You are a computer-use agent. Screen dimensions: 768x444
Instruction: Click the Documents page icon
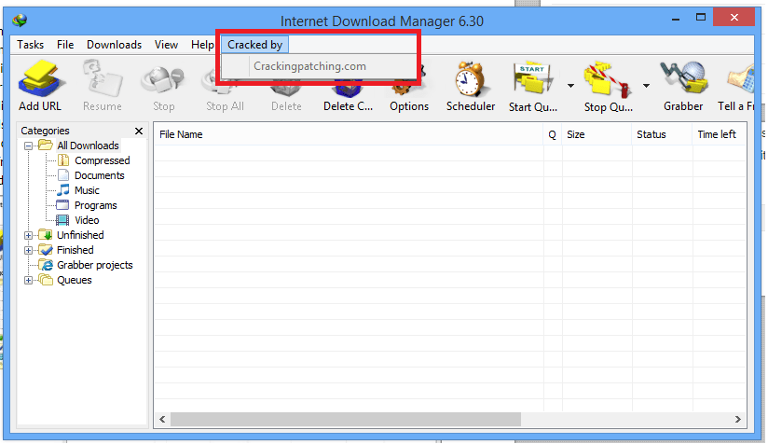pyautogui.click(x=63, y=175)
